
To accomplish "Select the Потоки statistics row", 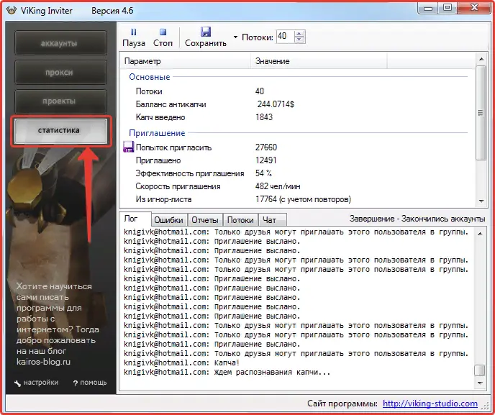I will 296,91.
